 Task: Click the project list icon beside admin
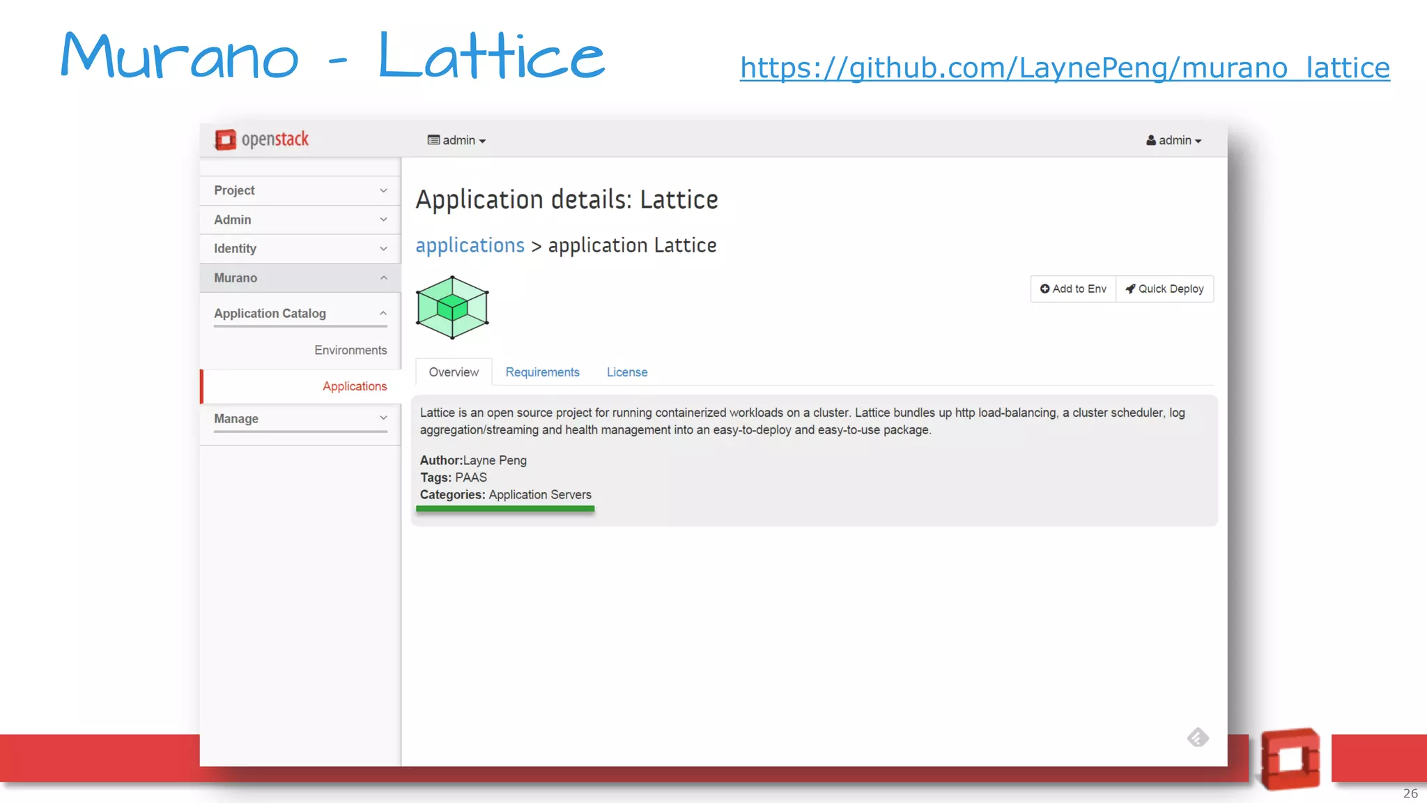coord(433,140)
